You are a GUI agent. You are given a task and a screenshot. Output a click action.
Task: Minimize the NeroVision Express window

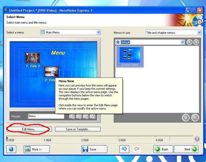coord(188,10)
